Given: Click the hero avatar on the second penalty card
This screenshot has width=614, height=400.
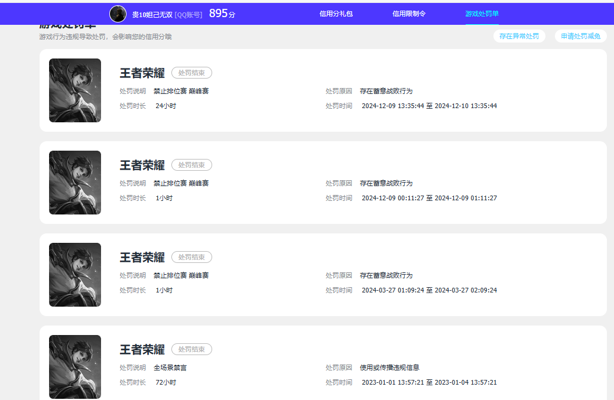Looking at the screenshot, I should (x=74, y=183).
